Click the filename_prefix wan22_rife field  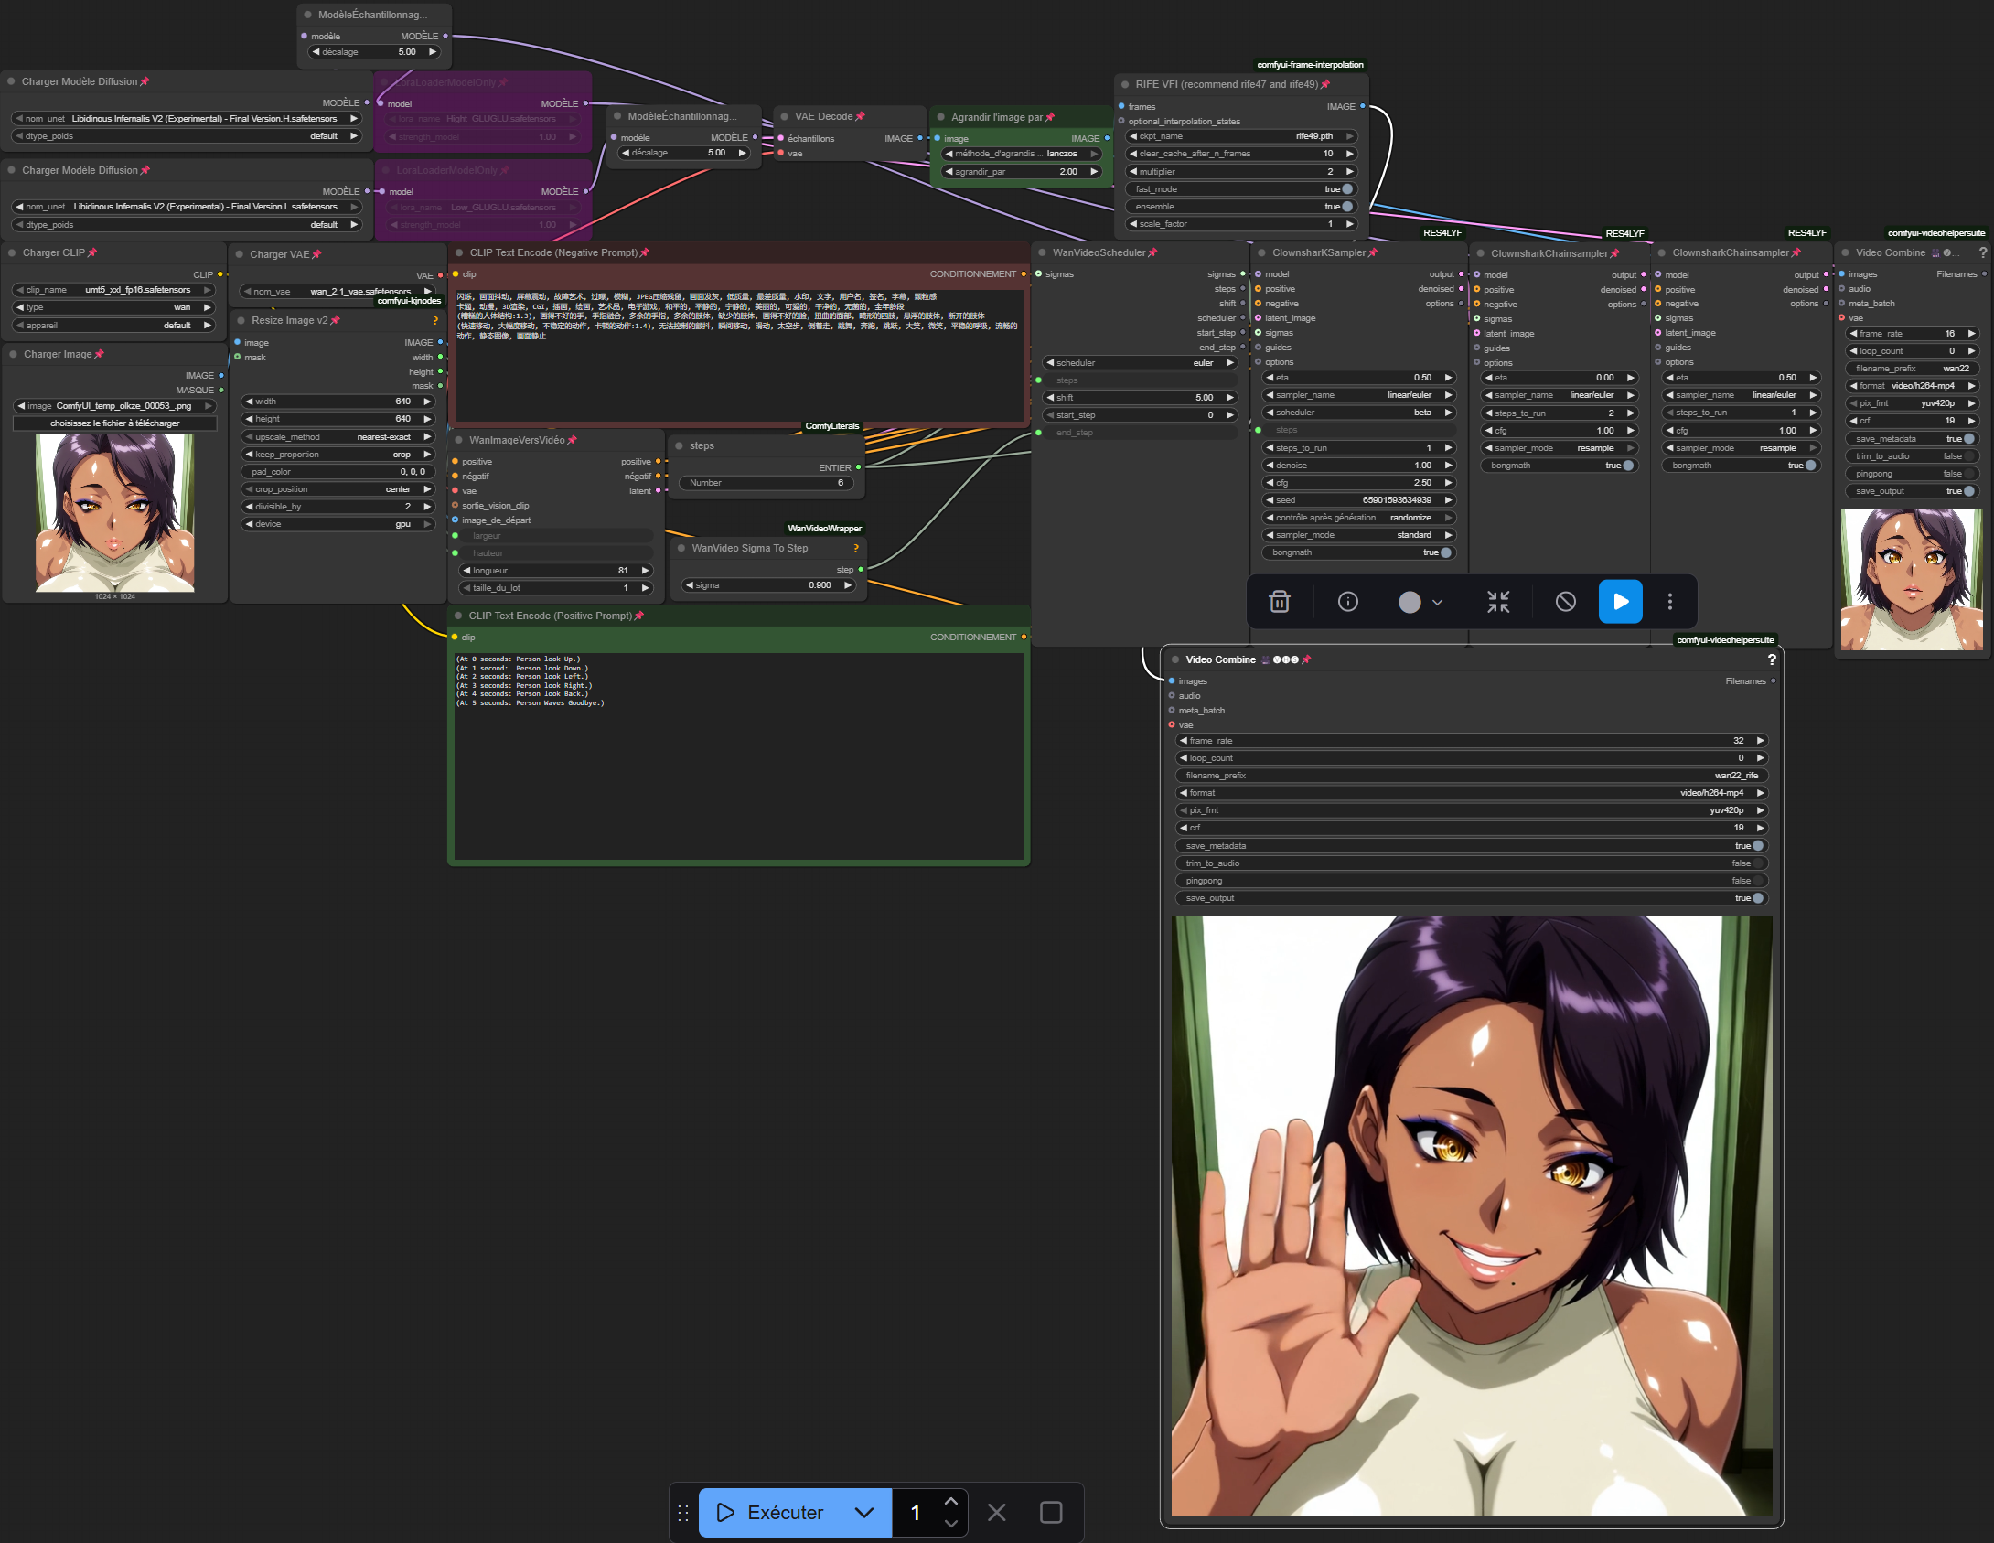coord(1471,776)
